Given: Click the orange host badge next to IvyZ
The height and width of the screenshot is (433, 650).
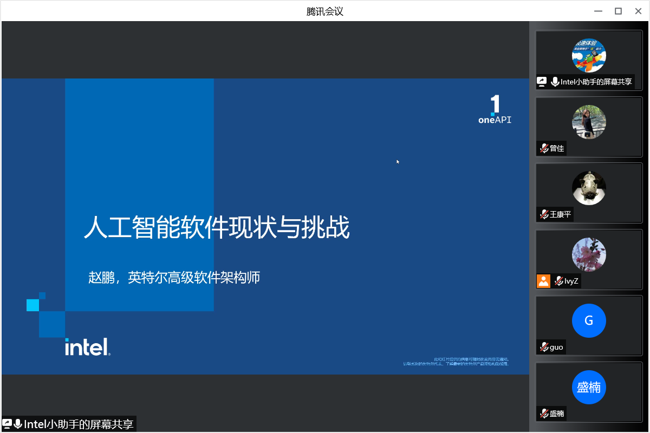Looking at the screenshot, I should tap(543, 281).
